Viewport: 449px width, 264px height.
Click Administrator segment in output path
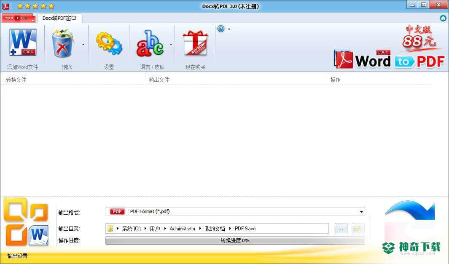tap(183, 229)
